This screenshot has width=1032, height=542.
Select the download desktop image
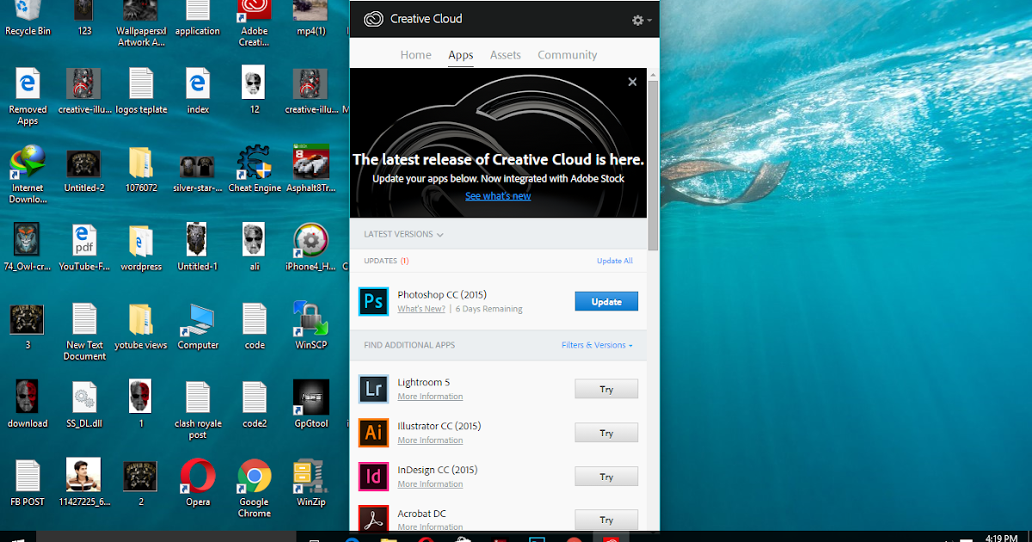(28, 404)
